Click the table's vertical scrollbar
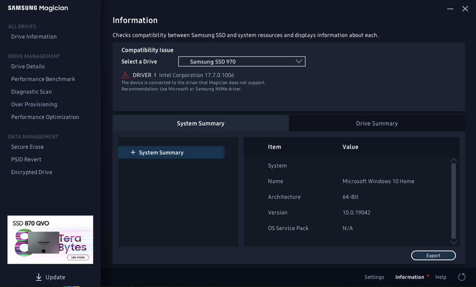The width and height of the screenshot is (476, 287). 454,201
